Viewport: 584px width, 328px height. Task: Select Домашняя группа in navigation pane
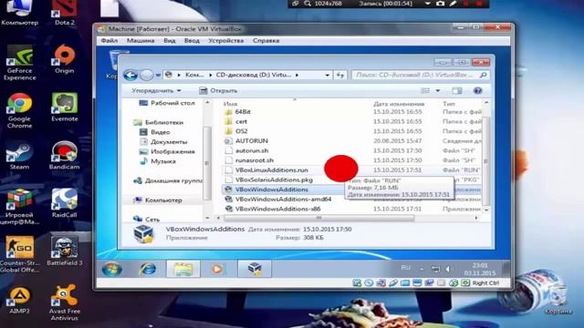click(x=168, y=180)
